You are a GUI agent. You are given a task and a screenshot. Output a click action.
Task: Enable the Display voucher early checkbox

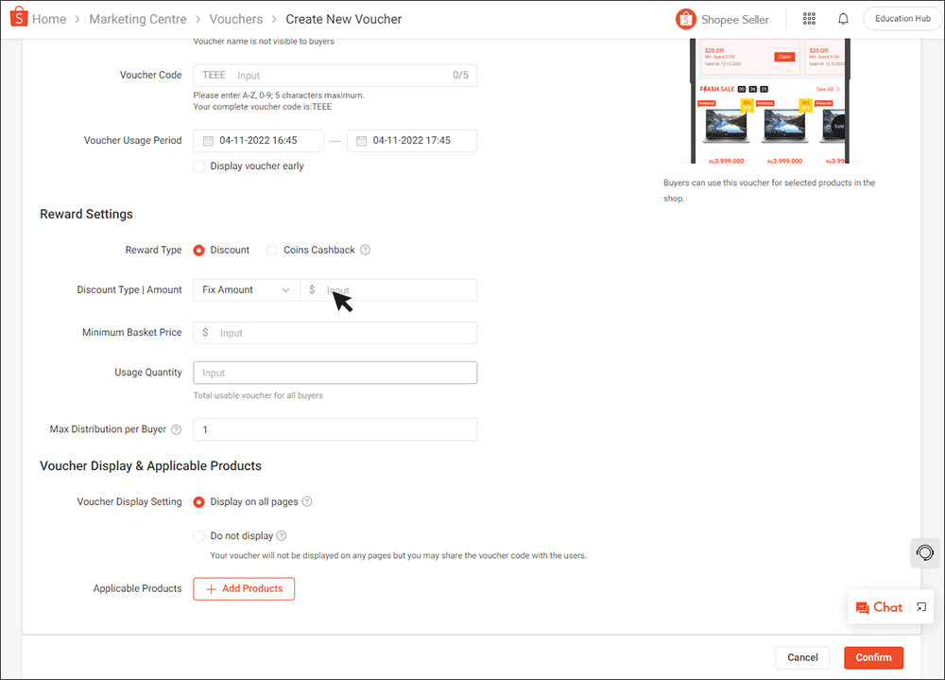coord(198,166)
